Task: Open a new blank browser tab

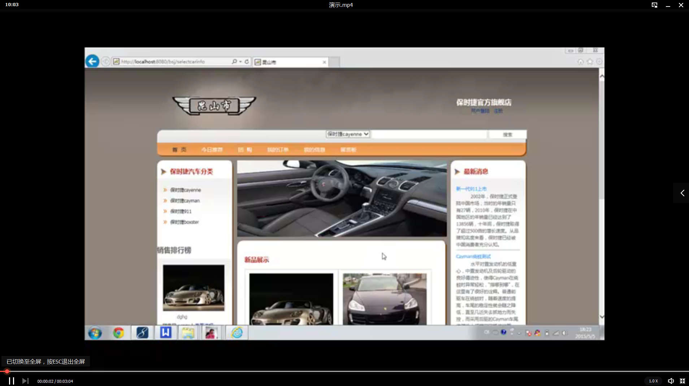Action: pos(334,62)
